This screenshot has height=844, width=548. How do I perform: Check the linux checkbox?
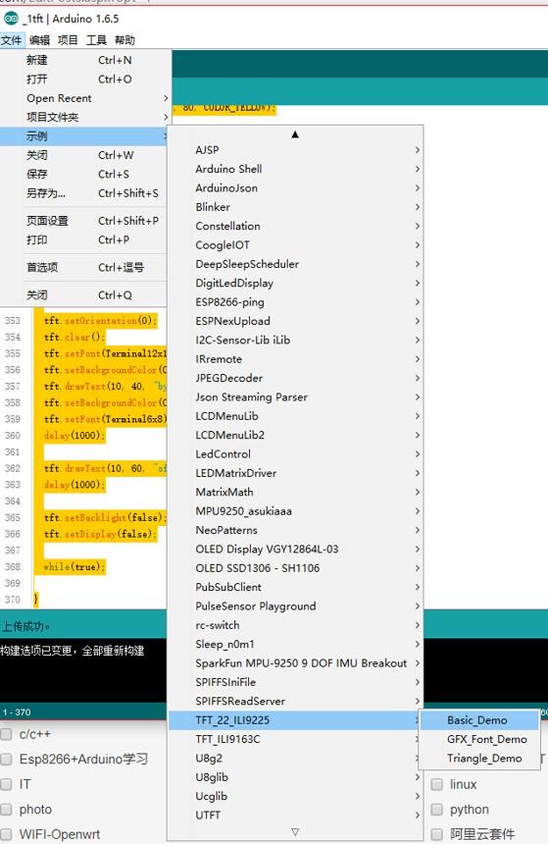436,784
